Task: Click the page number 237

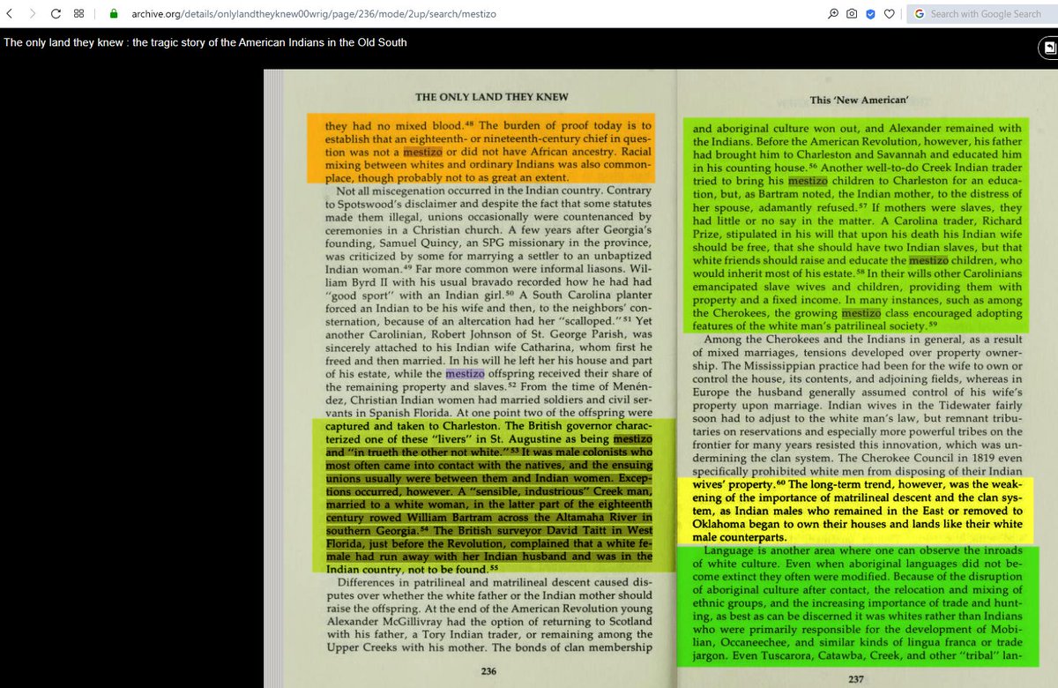Action: pyautogui.click(x=855, y=679)
